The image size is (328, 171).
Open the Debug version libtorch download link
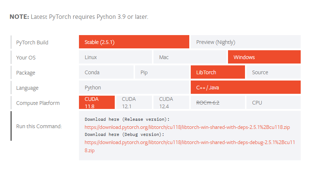point(190,146)
